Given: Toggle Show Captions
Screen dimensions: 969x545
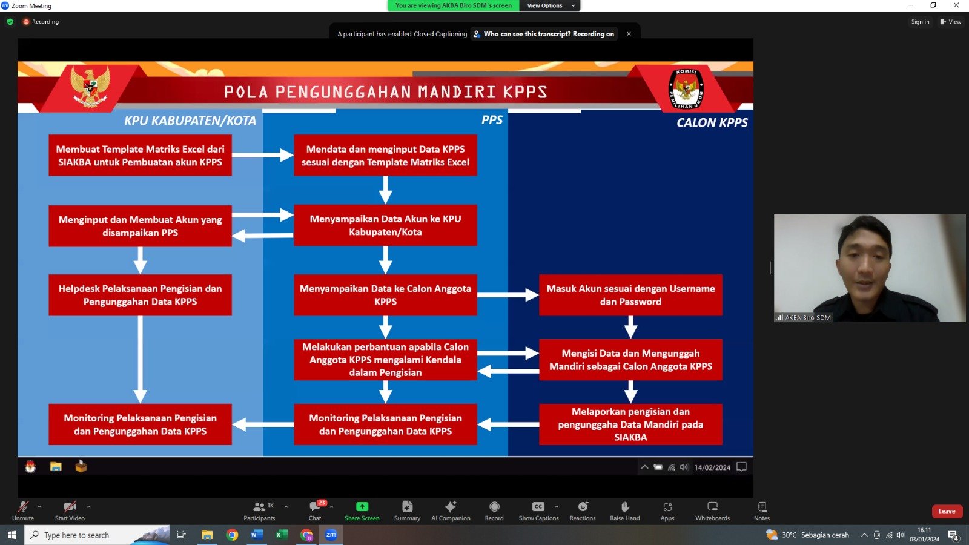Looking at the screenshot, I should (x=538, y=510).
